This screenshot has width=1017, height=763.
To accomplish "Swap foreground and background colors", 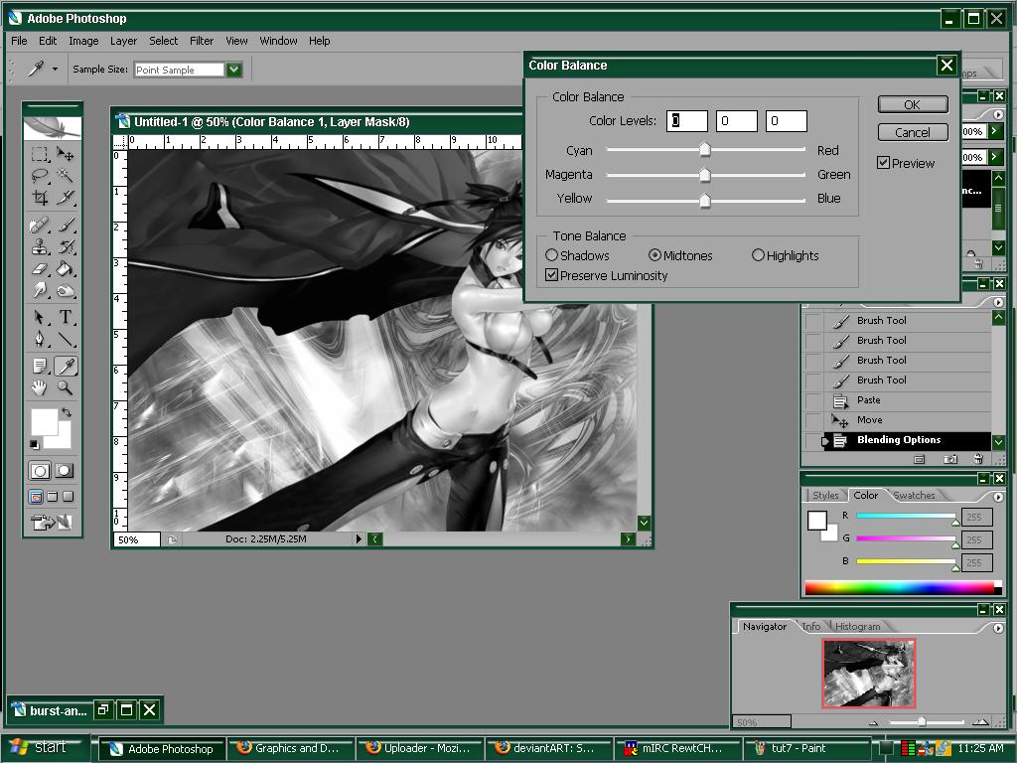I will point(67,412).
